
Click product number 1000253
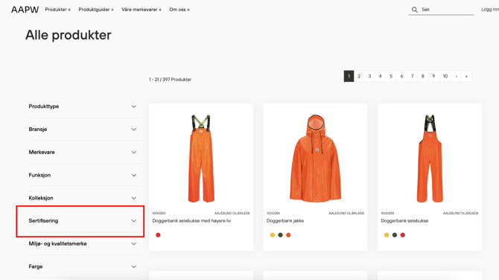tap(159, 213)
